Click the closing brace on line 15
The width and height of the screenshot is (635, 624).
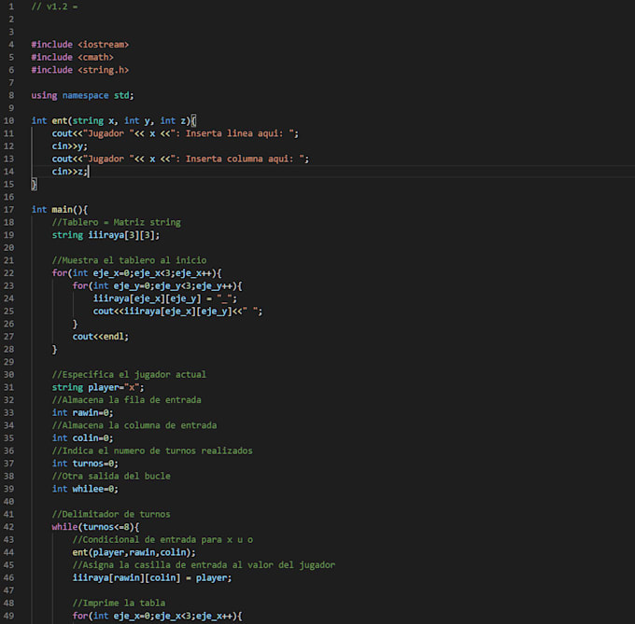34,185
